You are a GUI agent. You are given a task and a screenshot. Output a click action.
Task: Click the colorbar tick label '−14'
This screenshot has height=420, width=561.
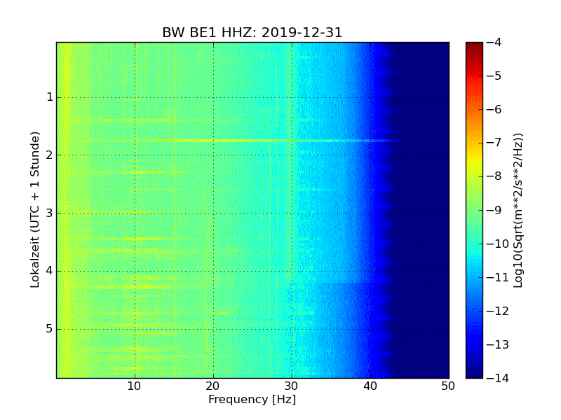[x=498, y=378]
